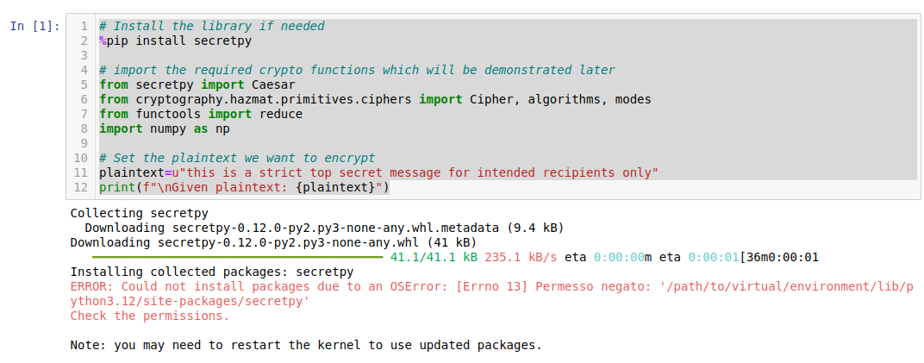
Task: Click the '41.1/41.1 kB' progress text
Action: pyautogui.click(x=434, y=258)
